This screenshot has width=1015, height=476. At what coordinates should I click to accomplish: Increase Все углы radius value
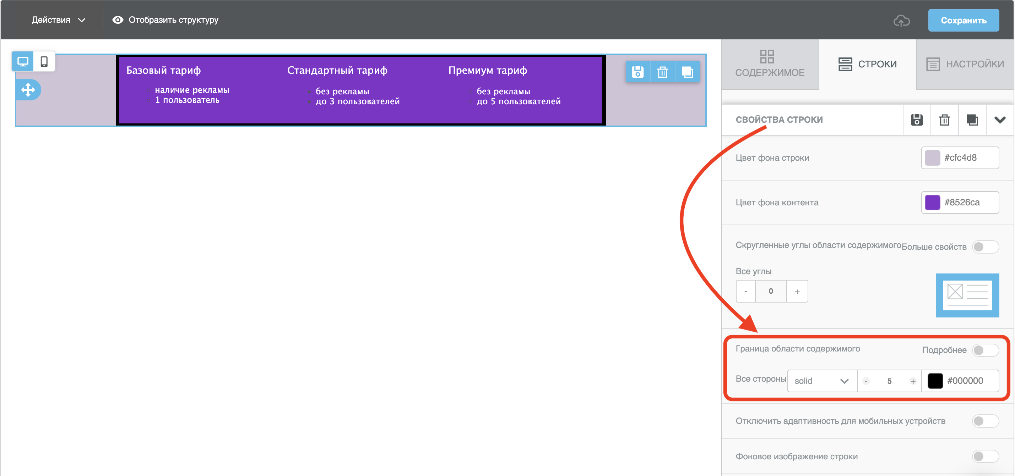(x=797, y=292)
